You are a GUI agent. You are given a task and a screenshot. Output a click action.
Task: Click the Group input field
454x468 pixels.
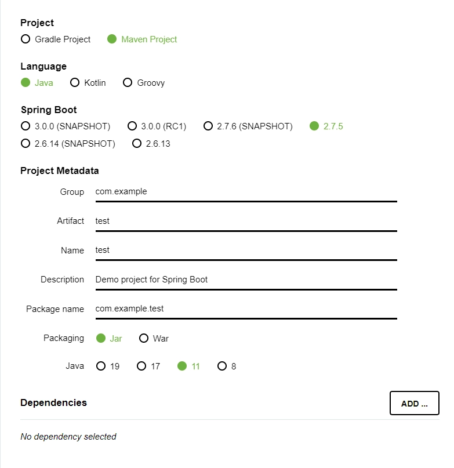coord(246,192)
